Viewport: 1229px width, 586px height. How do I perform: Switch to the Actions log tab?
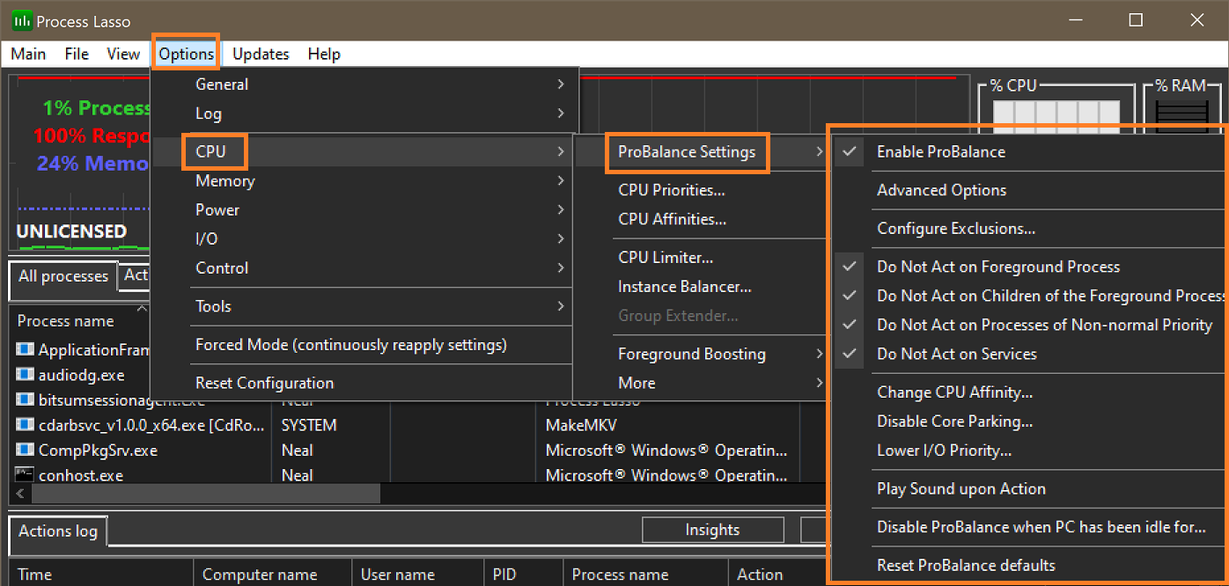point(58,531)
